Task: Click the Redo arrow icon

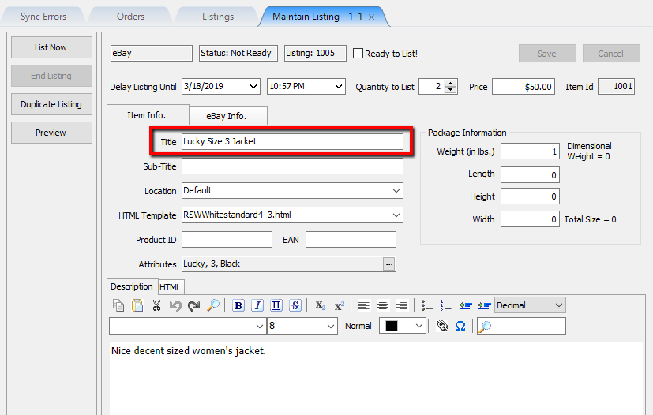Action: 194,306
